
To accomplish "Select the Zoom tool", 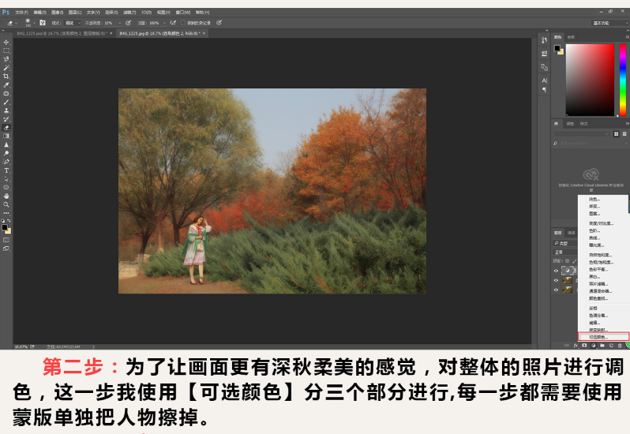I will tap(6, 204).
